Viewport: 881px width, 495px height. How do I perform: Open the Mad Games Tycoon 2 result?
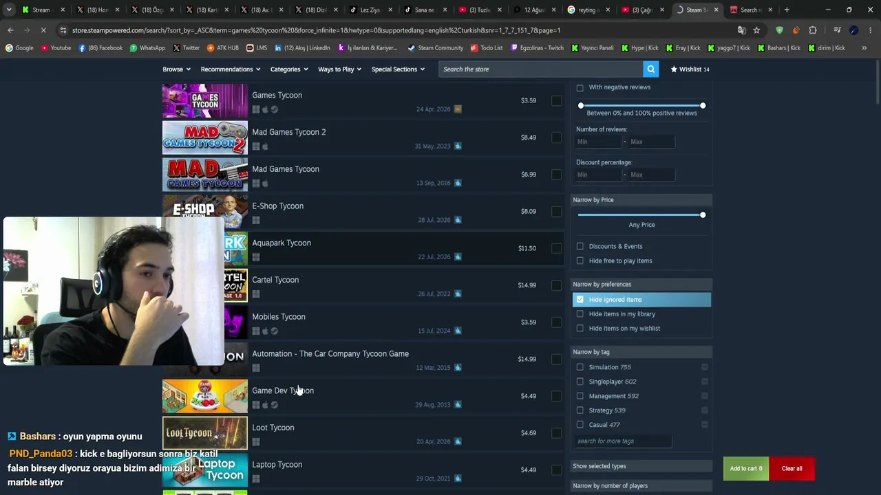click(x=363, y=137)
